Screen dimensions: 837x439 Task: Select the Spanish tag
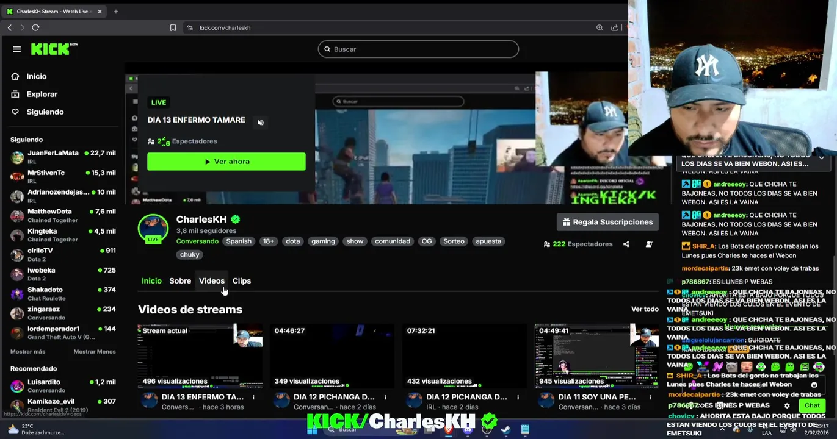[239, 241]
